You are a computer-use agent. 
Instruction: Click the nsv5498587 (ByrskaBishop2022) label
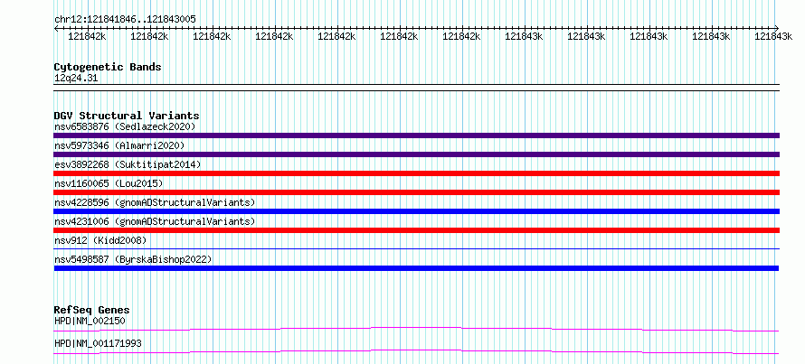(133, 259)
